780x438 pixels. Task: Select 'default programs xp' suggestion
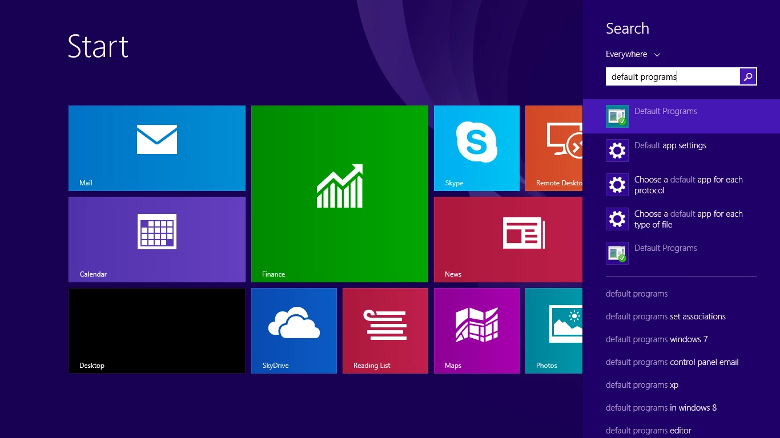click(642, 385)
